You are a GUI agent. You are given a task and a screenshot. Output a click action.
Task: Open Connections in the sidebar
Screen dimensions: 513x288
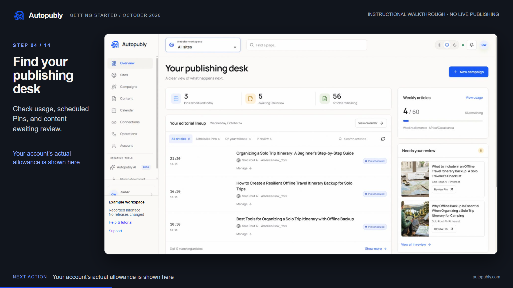pyautogui.click(x=130, y=122)
